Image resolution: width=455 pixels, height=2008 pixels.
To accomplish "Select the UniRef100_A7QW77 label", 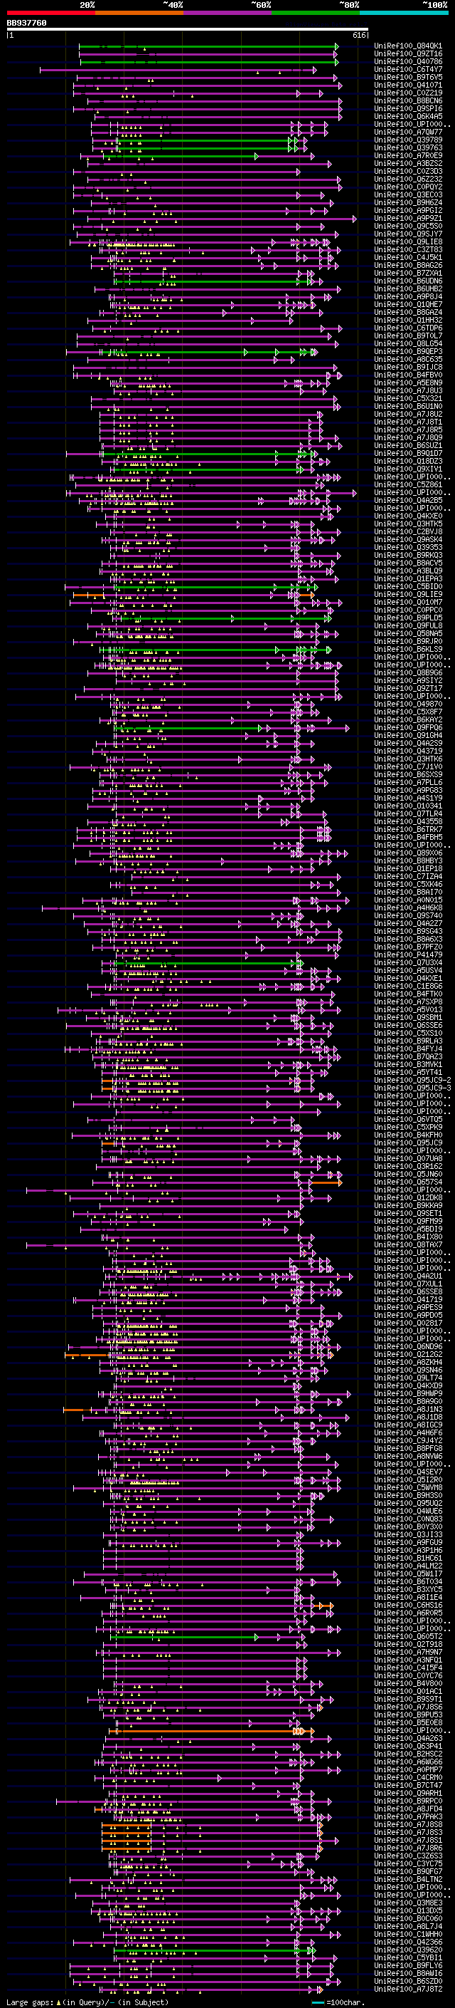I will [x=408, y=132].
